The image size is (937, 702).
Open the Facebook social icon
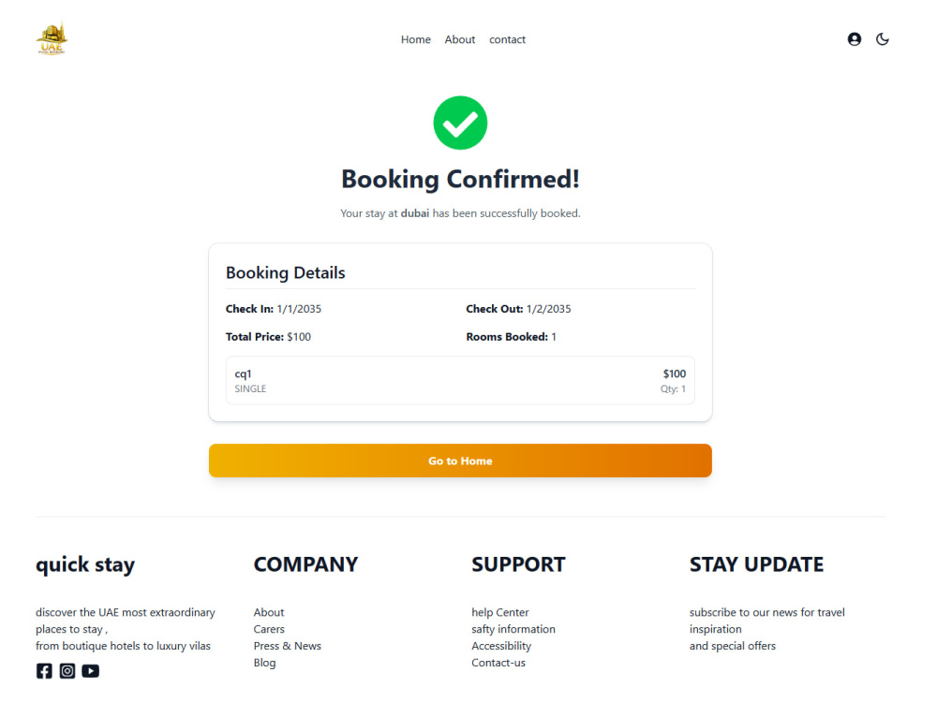coord(44,671)
